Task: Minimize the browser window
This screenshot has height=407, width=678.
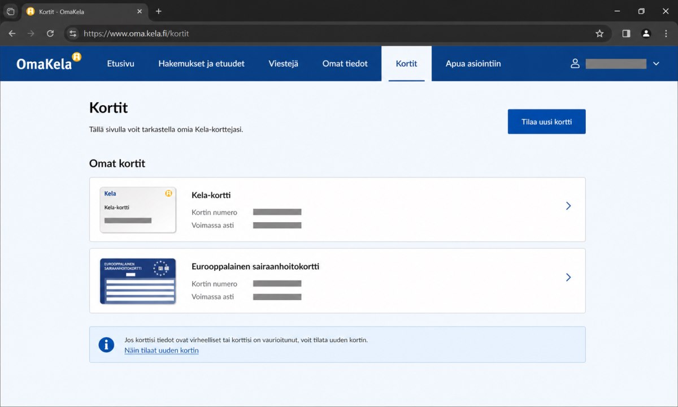Action: pos(616,11)
